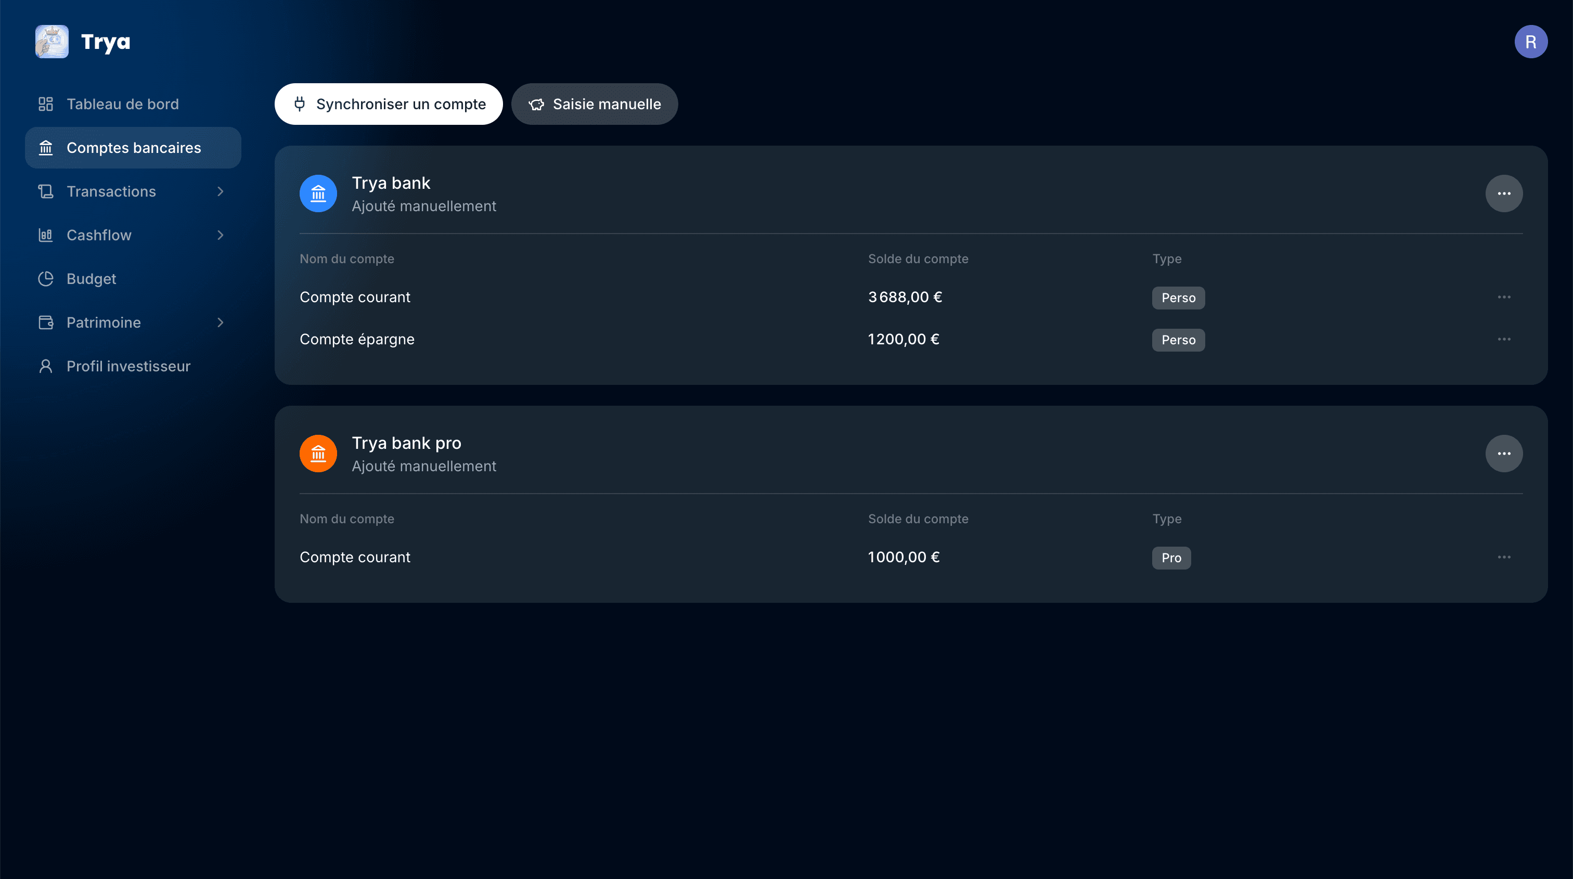
Task: Click the Comptes bancaires bank icon
Action: click(x=46, y=148)
